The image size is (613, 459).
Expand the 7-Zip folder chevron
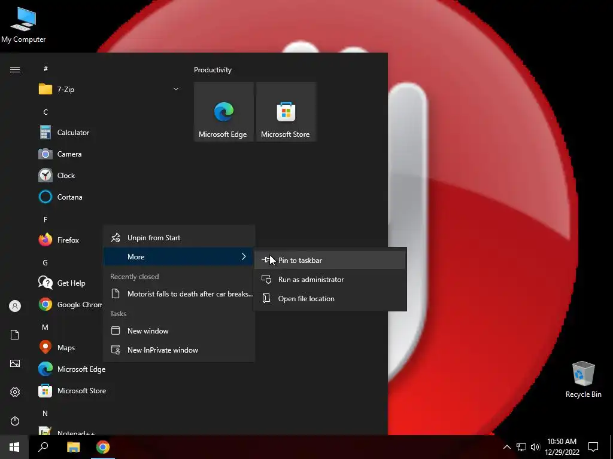(x=176, y=90)
